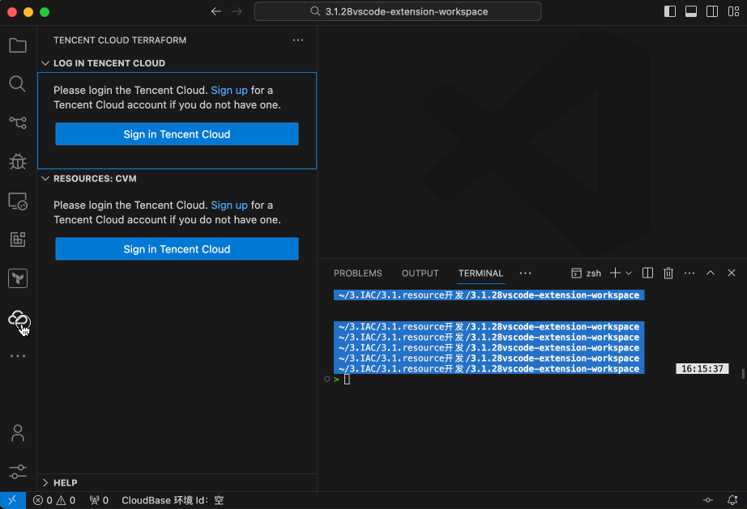Viewport: 747px width, 509px height.
Task: Click the CloudBase 环境 Id status entry
Action: (173, 500)
